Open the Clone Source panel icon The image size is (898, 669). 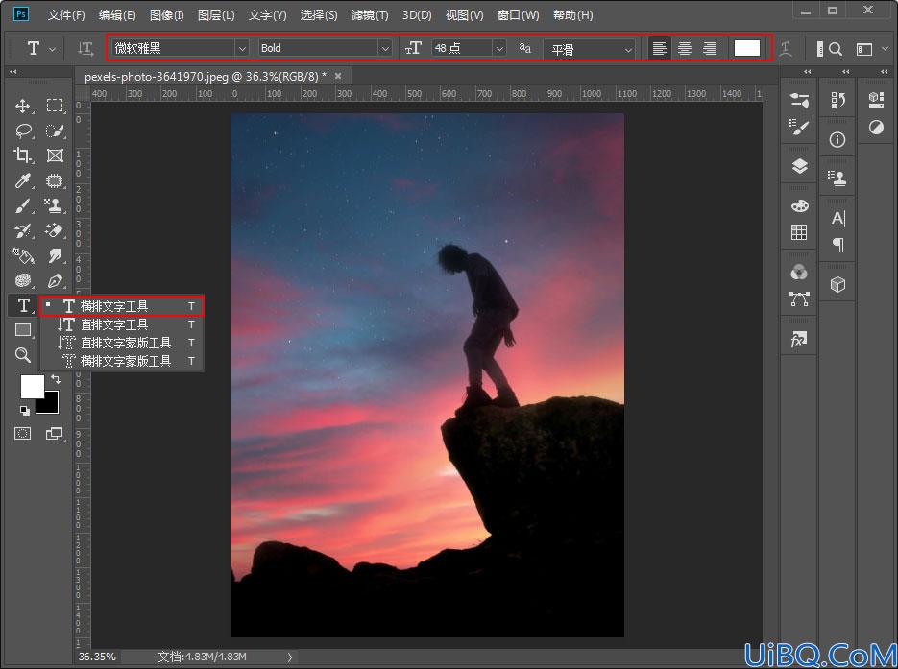[837, 179]
